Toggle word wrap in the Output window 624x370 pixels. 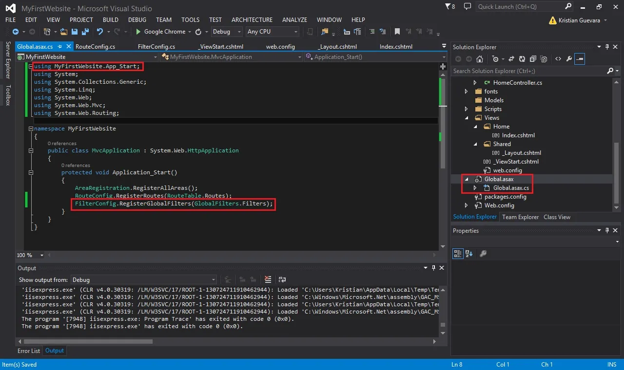click(282, 279)
